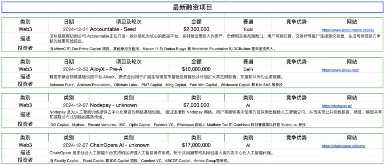Select the 描述 label in Nodepay block
385x166 pixels.
[25, 114]
